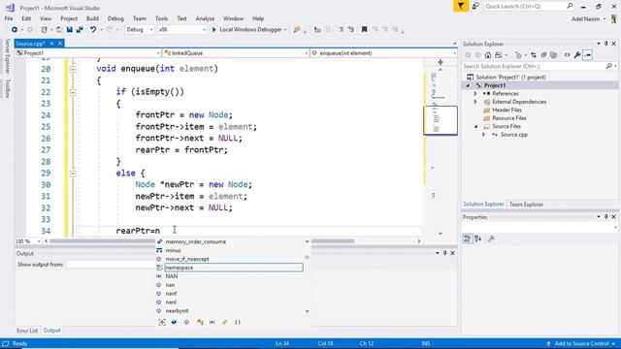
Task: Click the Local Windows Debugger button
Action: 250,30
